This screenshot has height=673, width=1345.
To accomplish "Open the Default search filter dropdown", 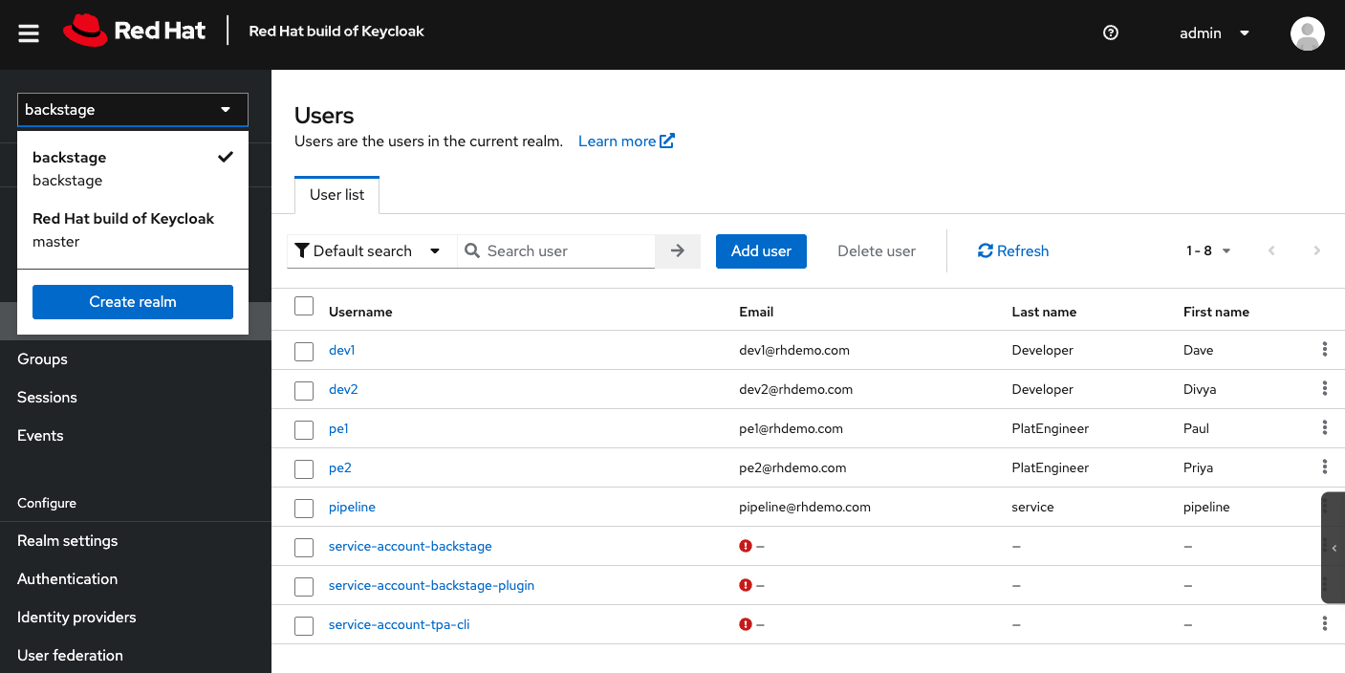I will click(372, 250).
